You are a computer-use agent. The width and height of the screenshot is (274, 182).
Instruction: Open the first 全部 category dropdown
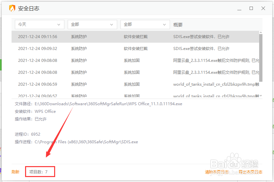(x=92, y=24)
